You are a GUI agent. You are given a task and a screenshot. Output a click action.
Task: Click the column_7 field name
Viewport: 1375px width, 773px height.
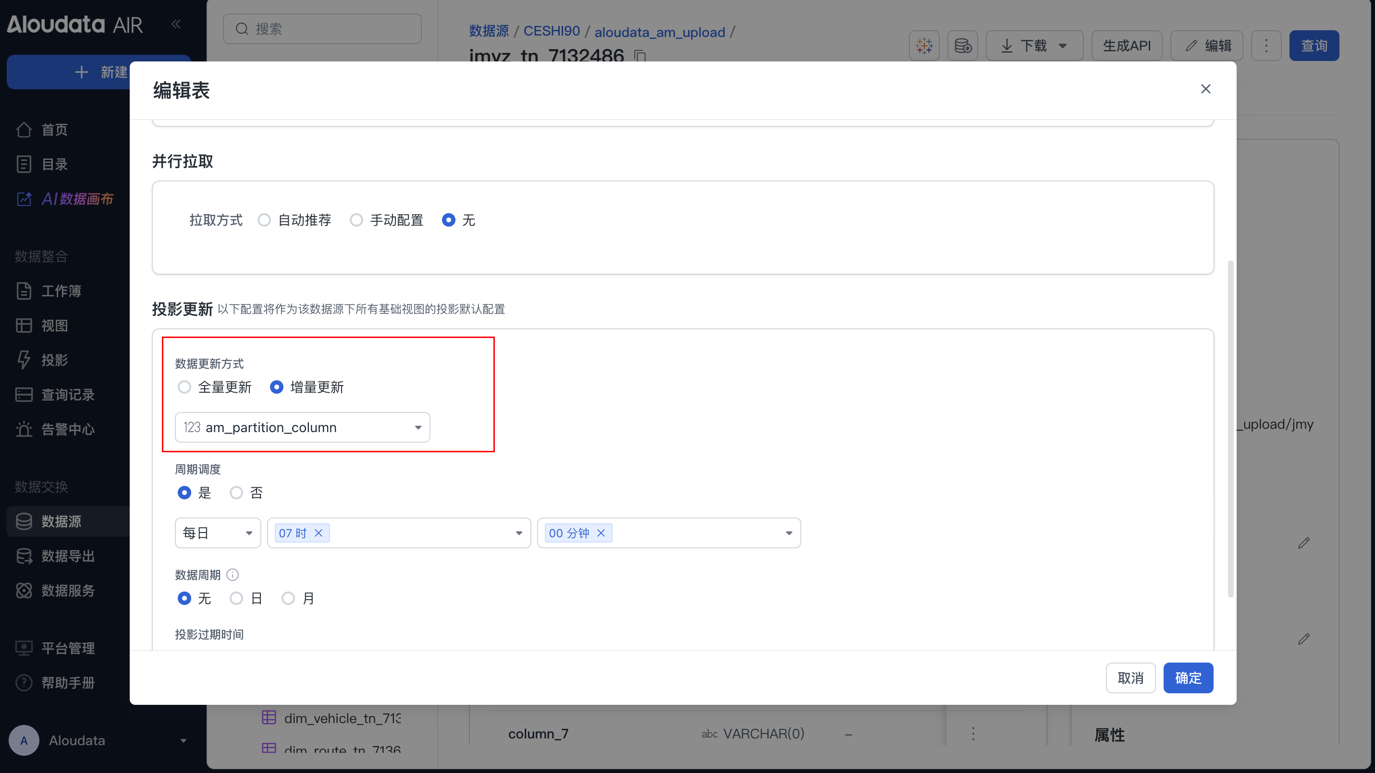pos(538,734)
